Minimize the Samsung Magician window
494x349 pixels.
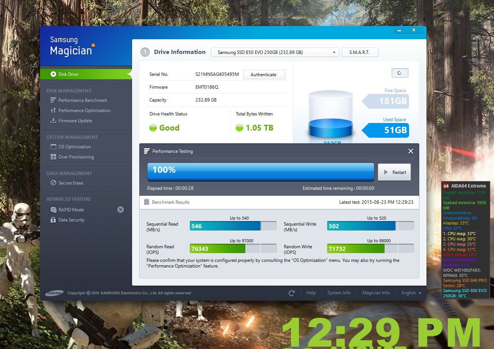point(399,30)
